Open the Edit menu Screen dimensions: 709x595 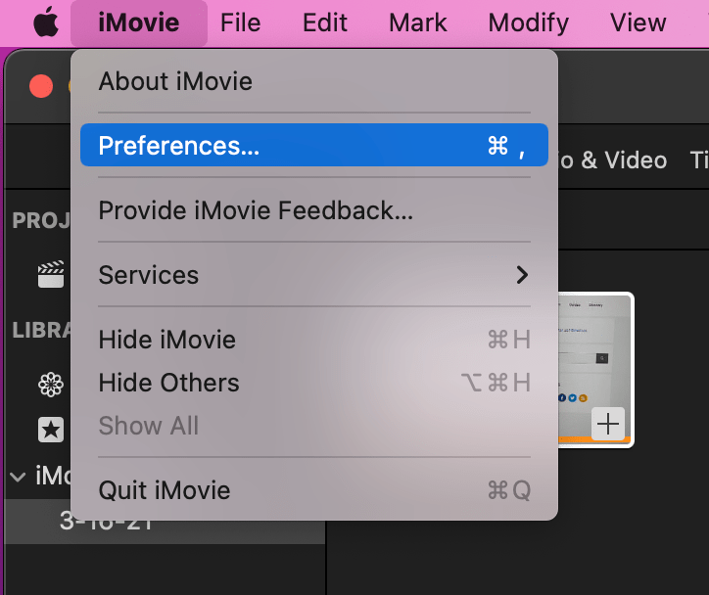(x=325, y=23)
